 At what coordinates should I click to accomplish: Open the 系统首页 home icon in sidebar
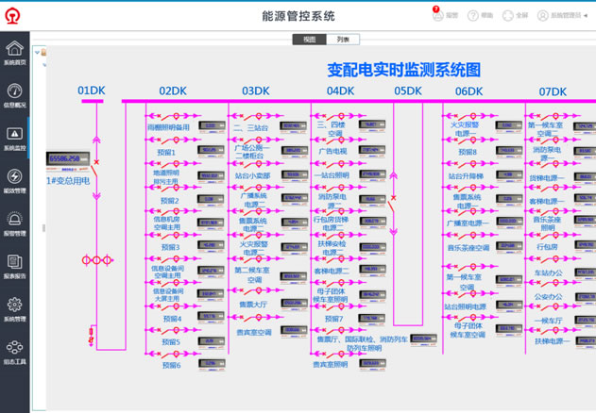coord(14,48)
